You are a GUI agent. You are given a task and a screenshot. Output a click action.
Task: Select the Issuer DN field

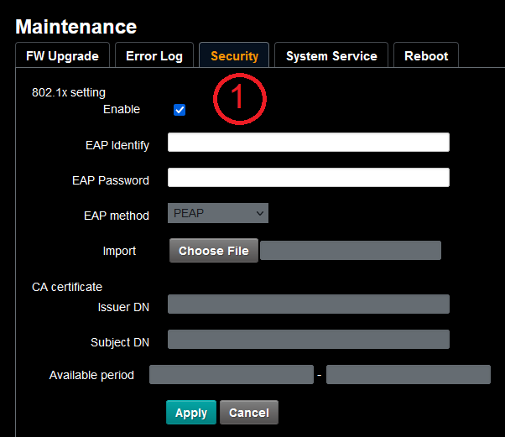tap(308, 304)
